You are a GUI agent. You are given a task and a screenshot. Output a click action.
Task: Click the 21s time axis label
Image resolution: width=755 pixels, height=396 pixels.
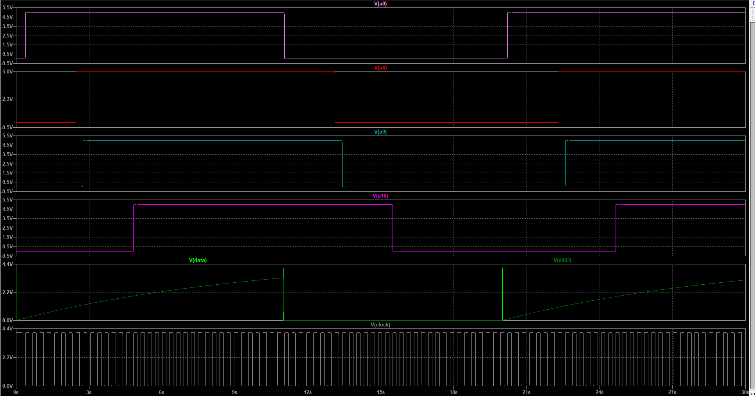click(527, 392)
